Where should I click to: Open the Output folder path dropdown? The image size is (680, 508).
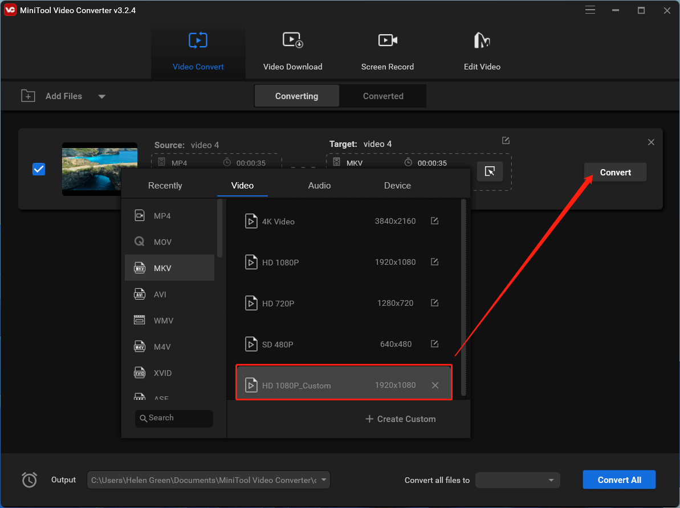(323, 480)
